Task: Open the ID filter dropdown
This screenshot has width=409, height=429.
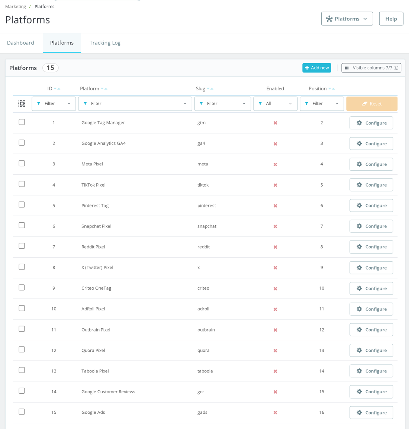Action: [54, 104]
